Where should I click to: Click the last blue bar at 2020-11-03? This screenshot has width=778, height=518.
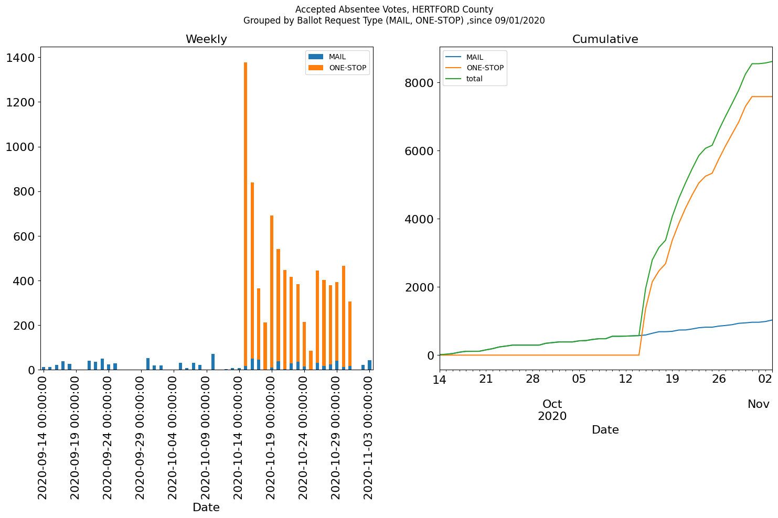click(x=369, y=365)
